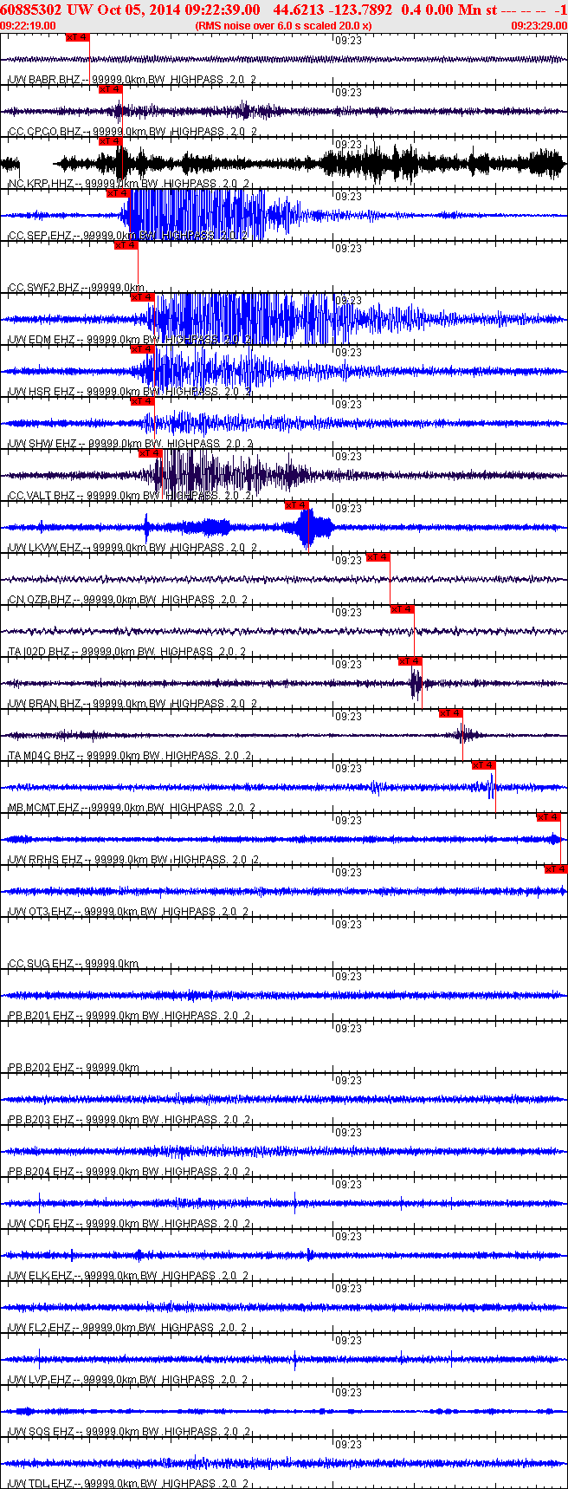The image size is (568, 1489).
Task: Select the PB.B201.EHZ station label
Action: 129,1016
